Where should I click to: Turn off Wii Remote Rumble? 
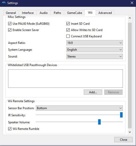10,129
